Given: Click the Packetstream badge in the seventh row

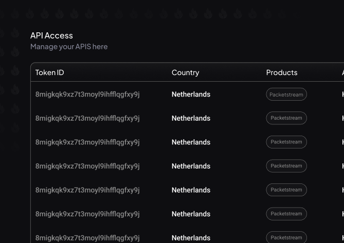Looking at the screenshot, I should coord(286,237).
